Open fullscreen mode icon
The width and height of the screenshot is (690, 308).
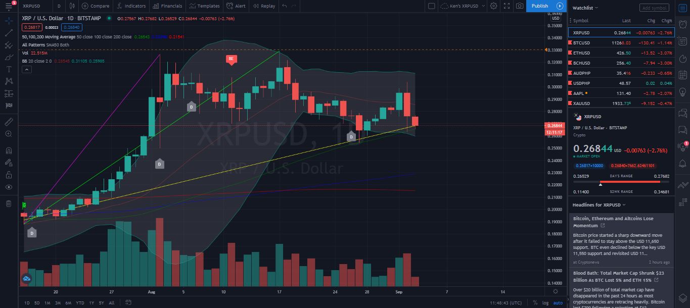(507, 6)
